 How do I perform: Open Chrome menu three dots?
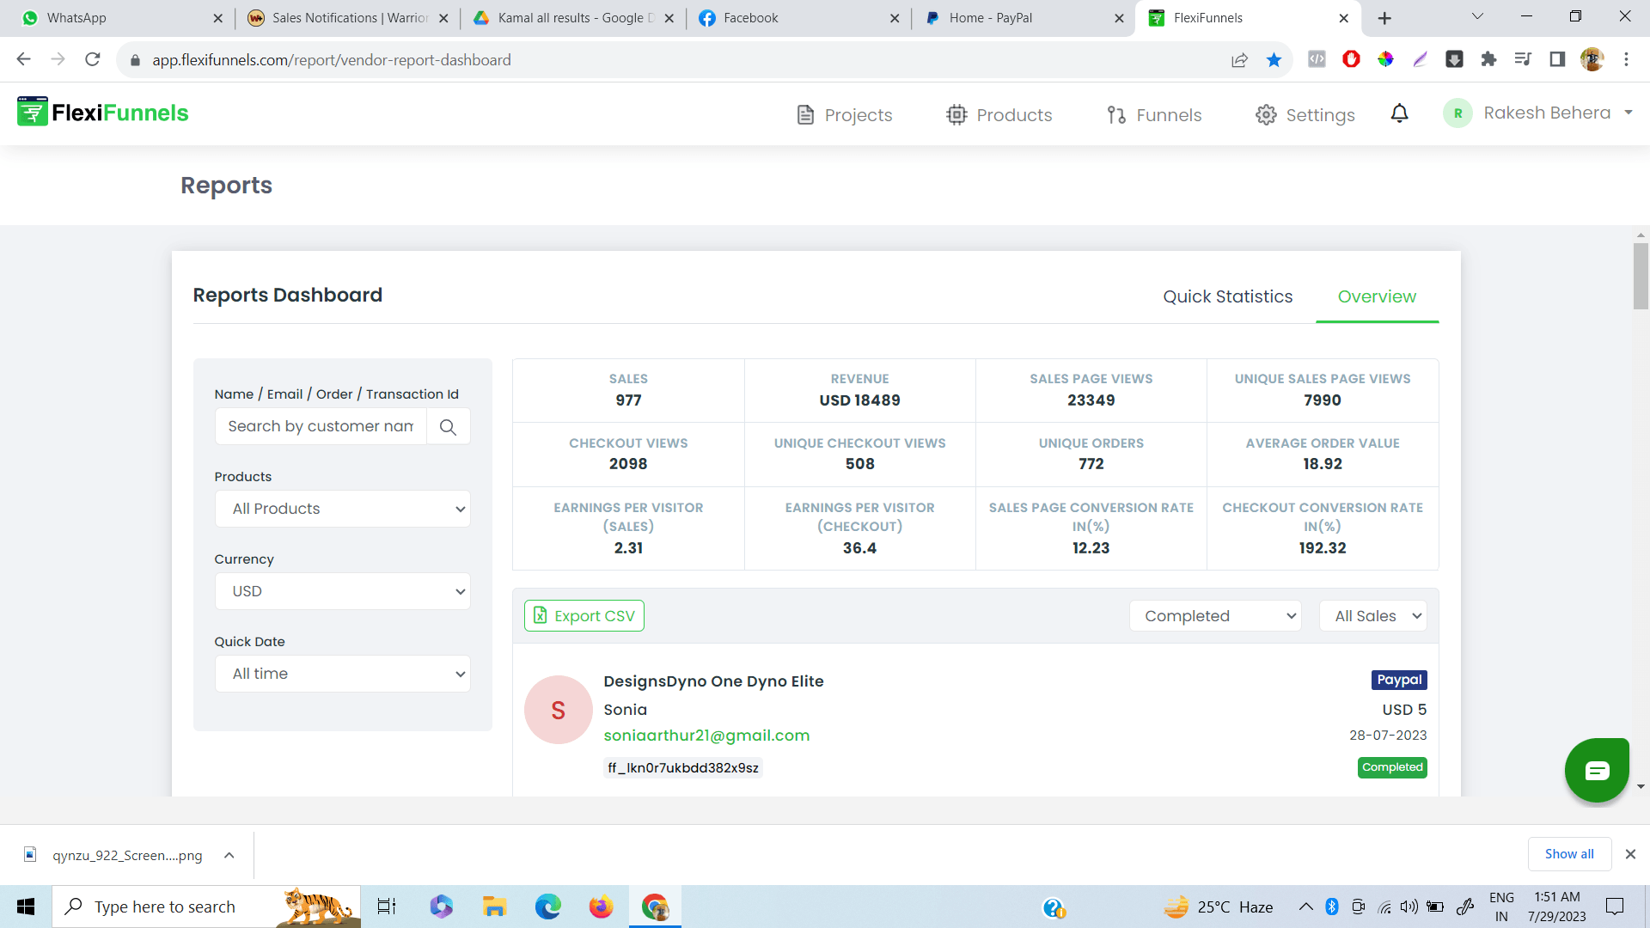(1626, 59)
